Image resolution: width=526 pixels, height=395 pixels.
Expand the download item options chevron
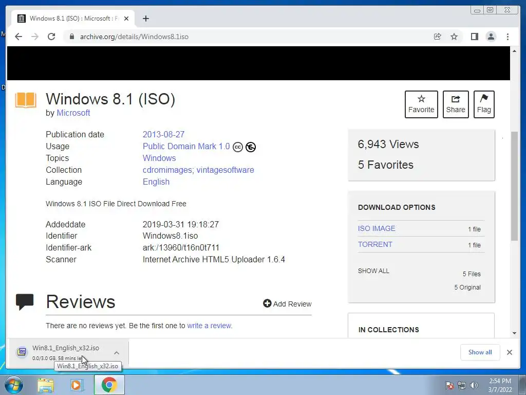[x=117, y=353]
